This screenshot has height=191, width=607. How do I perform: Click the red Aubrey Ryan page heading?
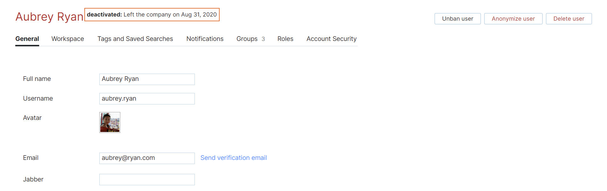click(x=49, y=16)
